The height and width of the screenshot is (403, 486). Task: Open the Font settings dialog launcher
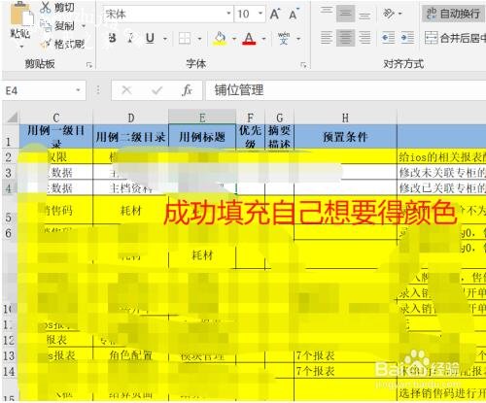click(x=303, y=65)
